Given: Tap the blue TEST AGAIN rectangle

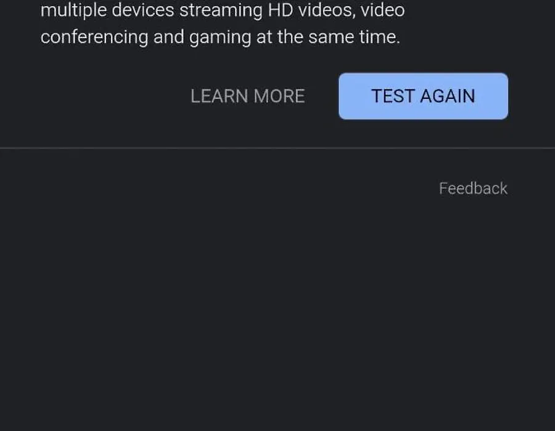Looking at the screenshot, I should (x=423, y=96).
